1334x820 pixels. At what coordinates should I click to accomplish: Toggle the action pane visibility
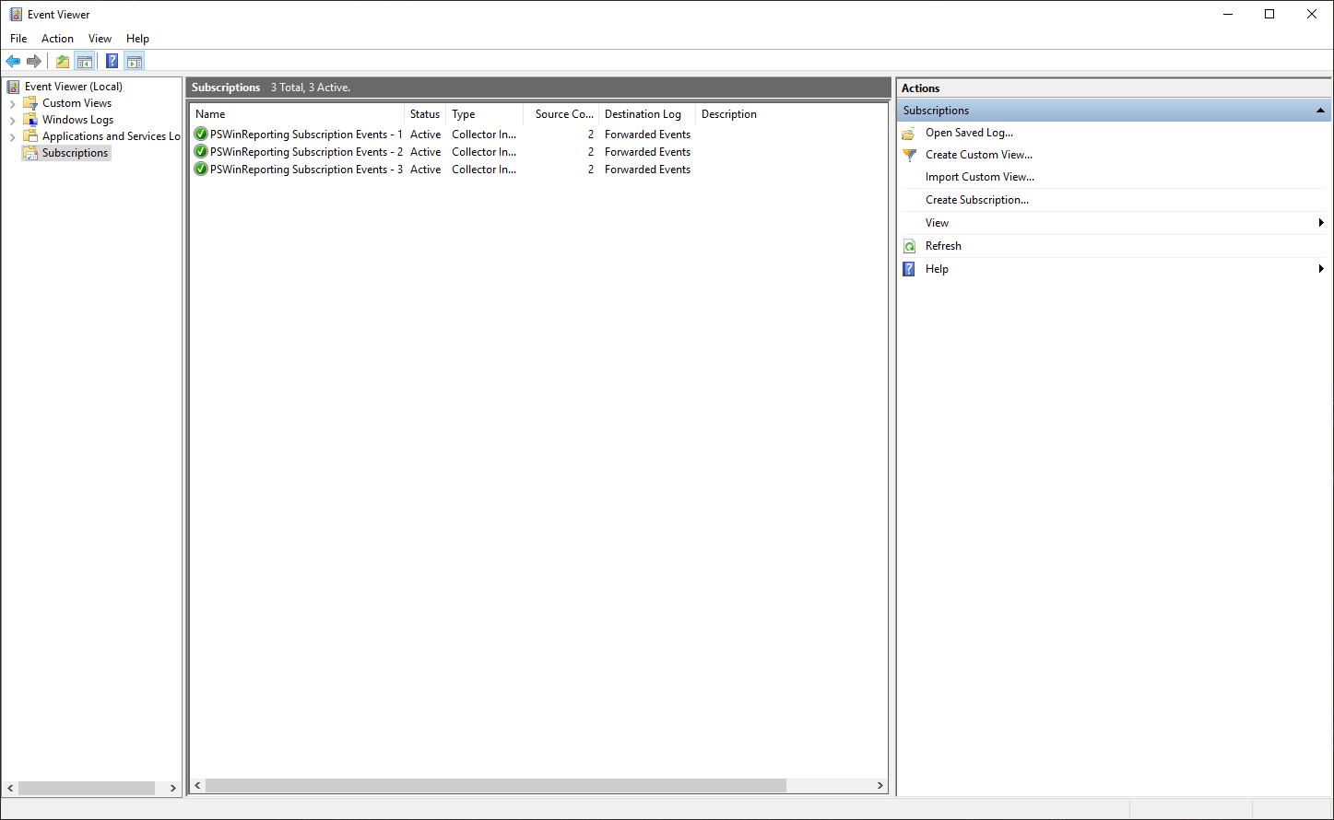pyautogui.click(x=135, y=61)
